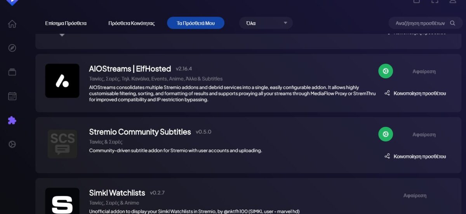Click version text v0.2.7
Image resolution: width=466 pixels, height=214 pixels.
[157, 193]
